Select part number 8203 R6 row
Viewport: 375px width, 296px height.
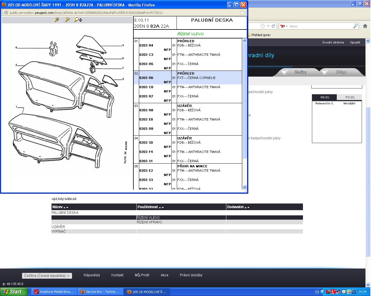146,78
